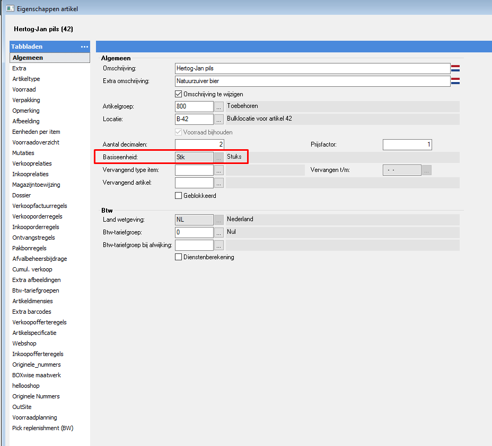Open the Btw-tariefgroep lookup button

pos(219,232)
